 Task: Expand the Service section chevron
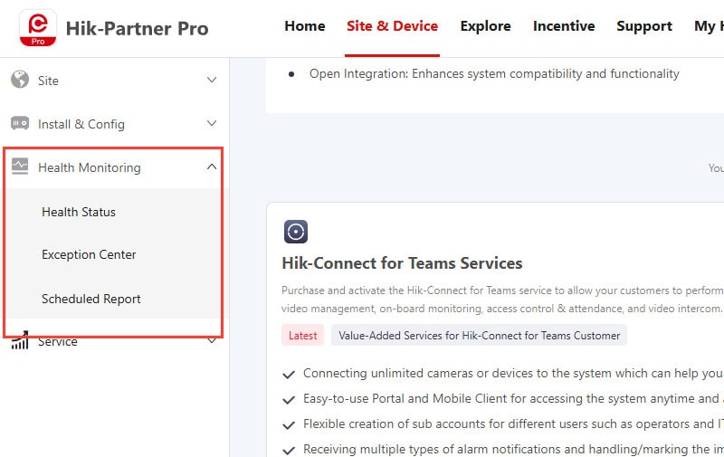coord(212,340)
